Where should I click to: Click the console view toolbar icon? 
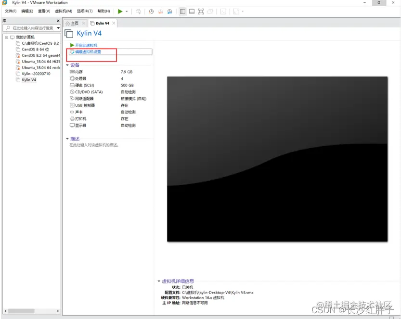(223, 12)
